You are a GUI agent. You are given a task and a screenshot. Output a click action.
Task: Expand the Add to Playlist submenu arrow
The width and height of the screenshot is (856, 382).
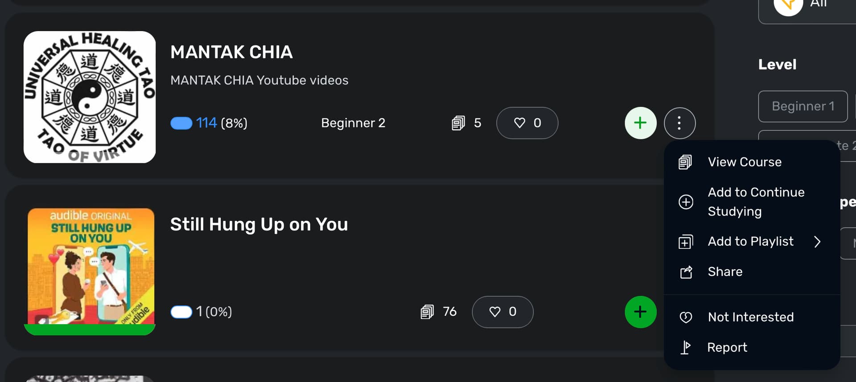tap(817, 241)
